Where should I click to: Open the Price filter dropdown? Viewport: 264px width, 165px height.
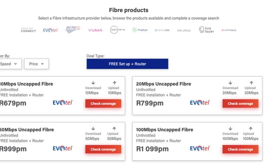(x=36, y=64)
